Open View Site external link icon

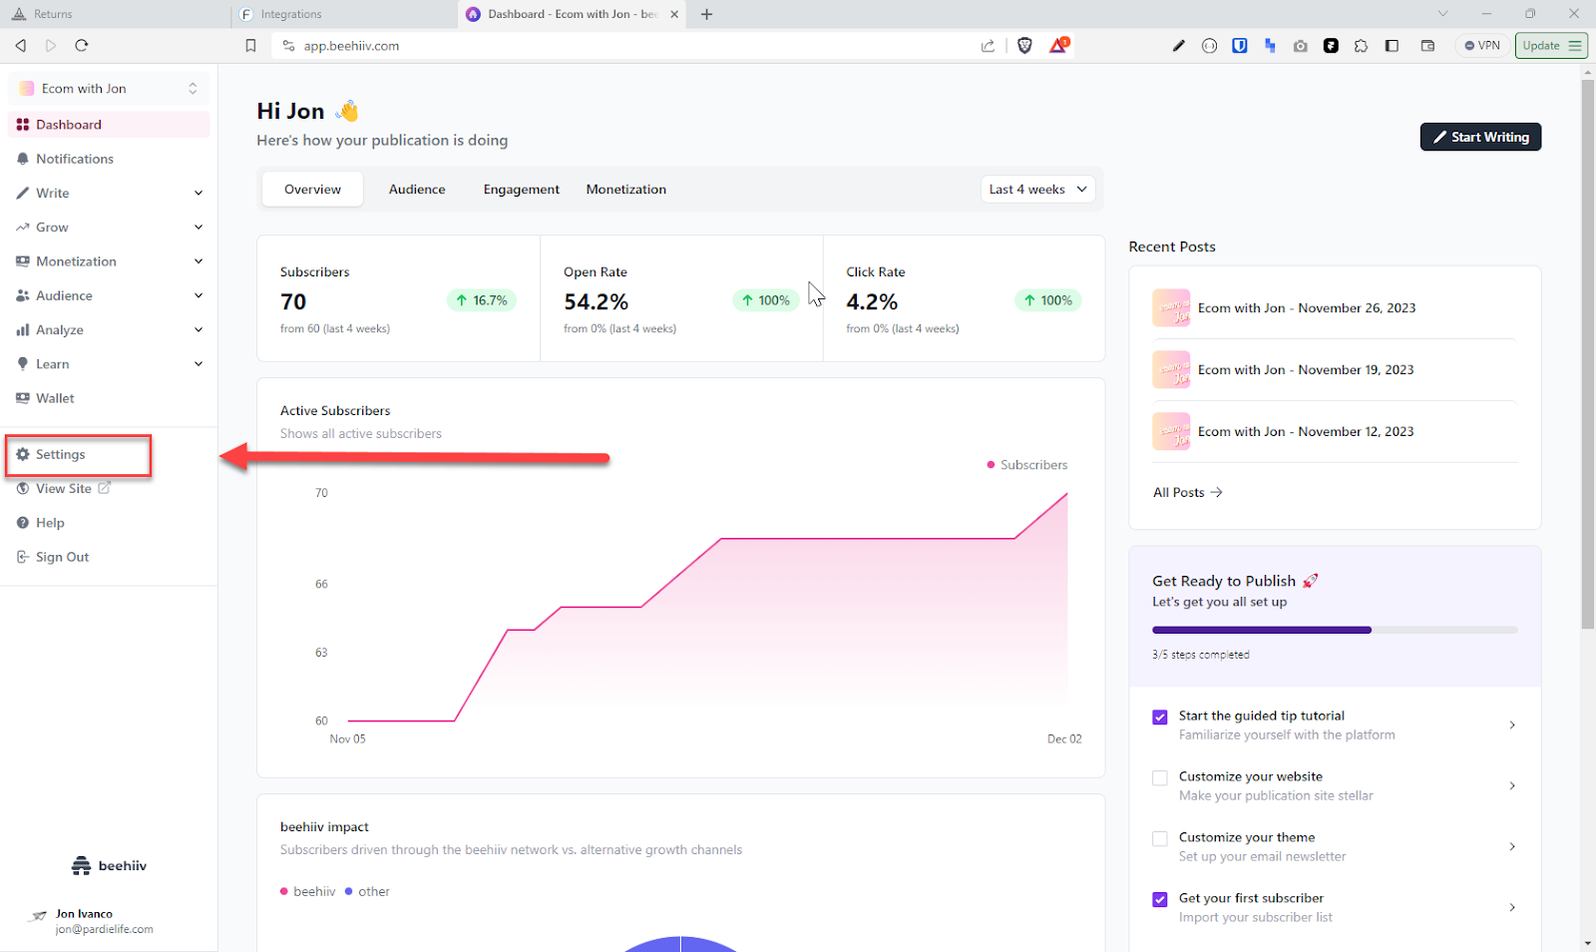tap(104, 488)
